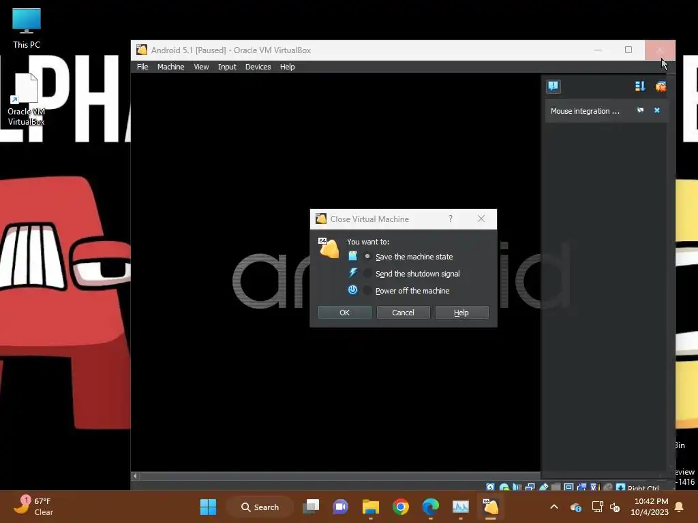Open the Windows Start menu
The image size is (698, 523).
[208, 507]
